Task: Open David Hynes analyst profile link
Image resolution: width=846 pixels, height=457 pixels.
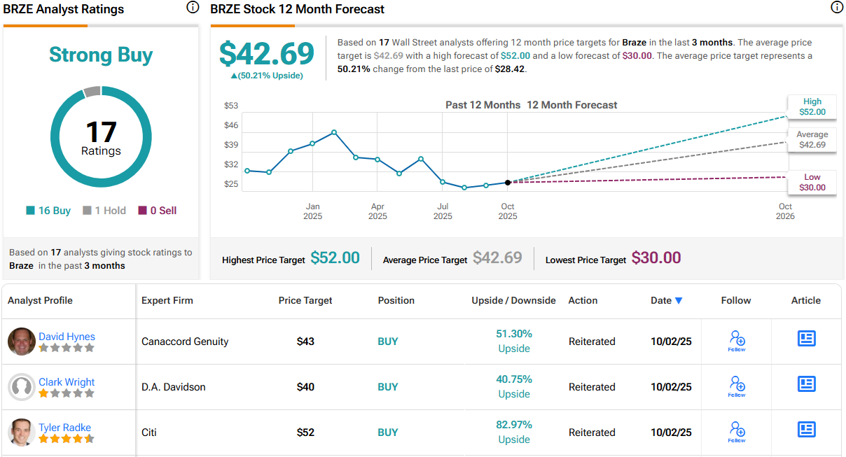Action: click(x=67, y=337)
